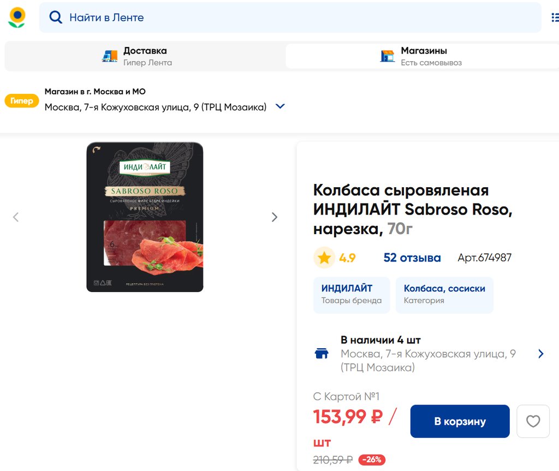
Task: Click the yellow rating star
Action: tap(324, 258)
